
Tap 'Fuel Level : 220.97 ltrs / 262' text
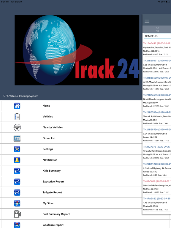[x=156, y=72]
